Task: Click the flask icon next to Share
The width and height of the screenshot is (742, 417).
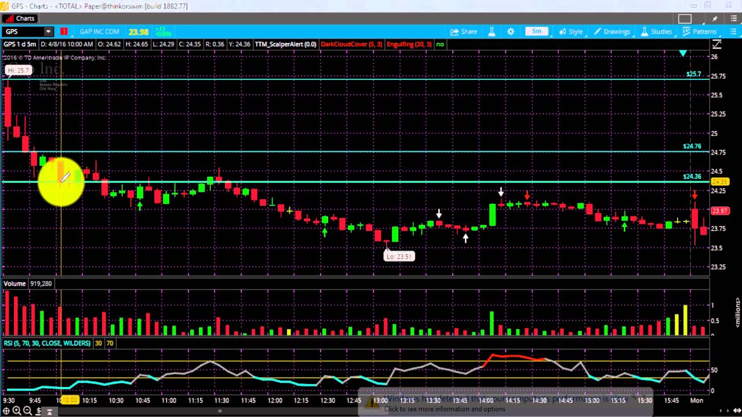Action: coord(492,31)
